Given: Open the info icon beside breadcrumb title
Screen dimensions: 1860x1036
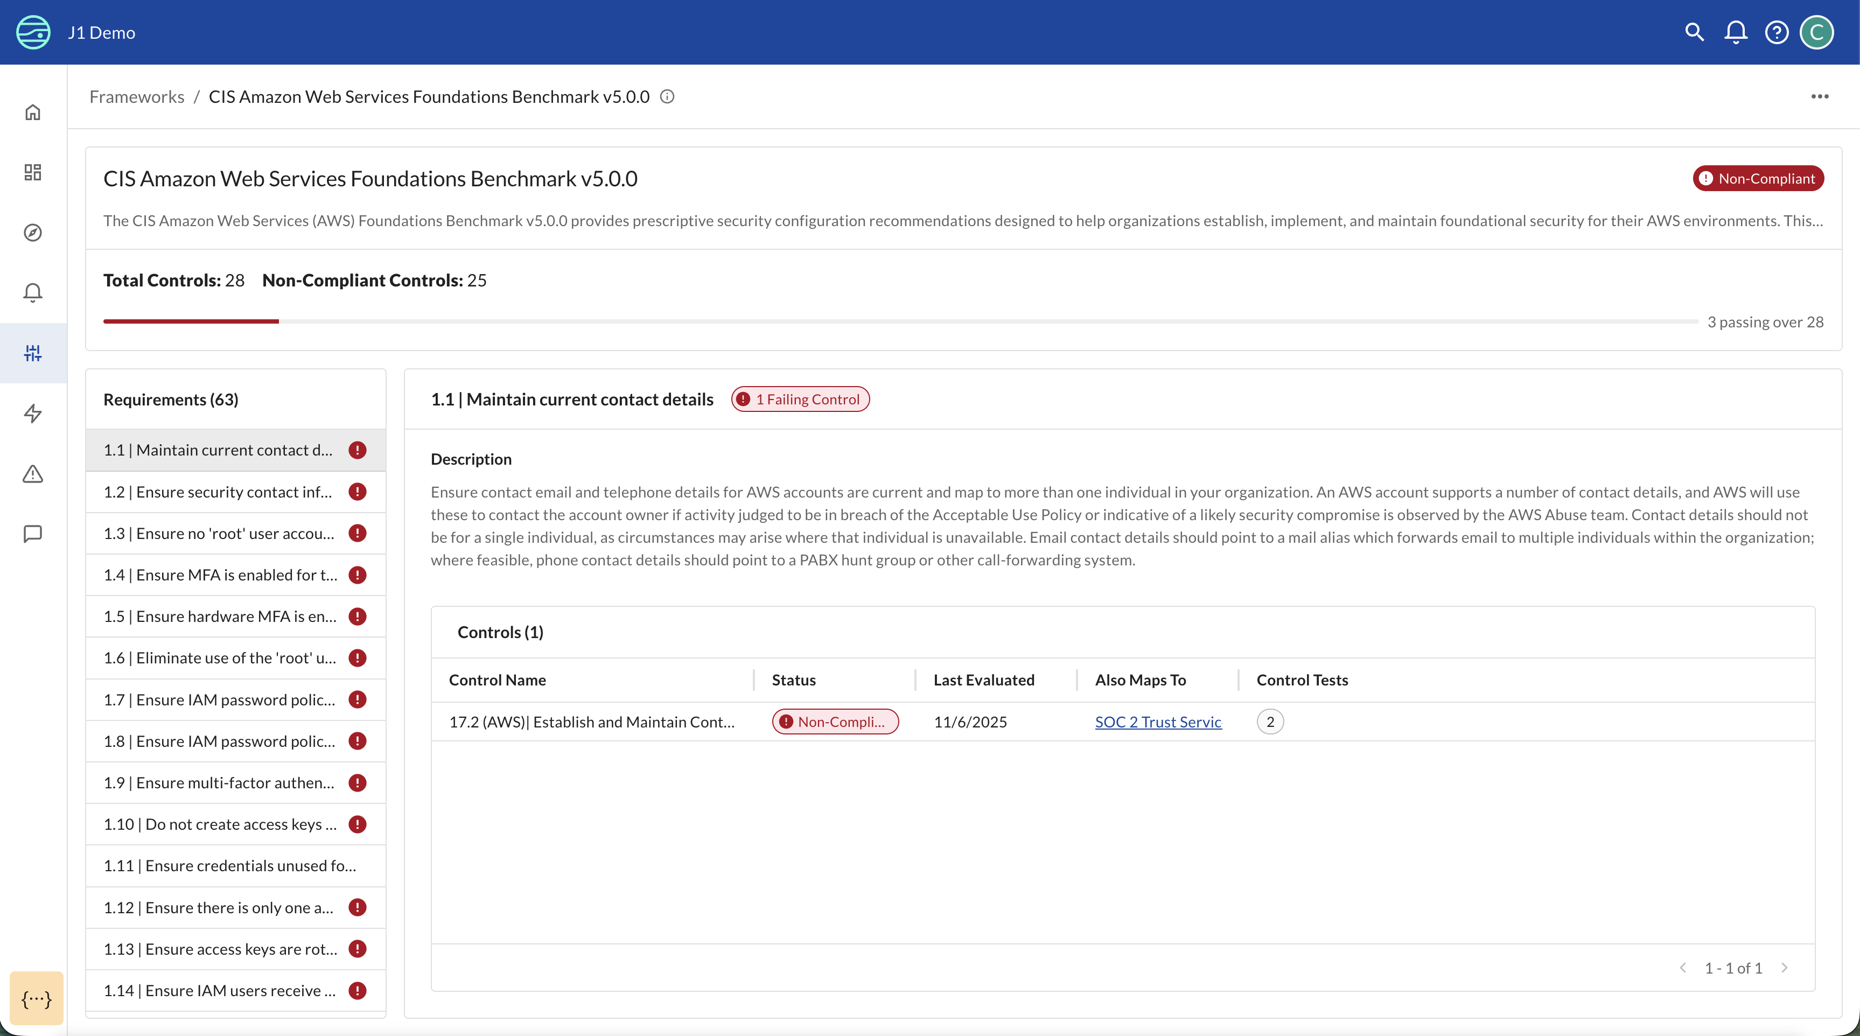Looking at the screenshot, I should (667, 97).
